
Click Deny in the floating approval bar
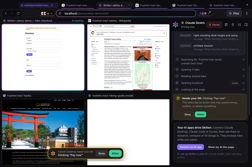[102, 154]
